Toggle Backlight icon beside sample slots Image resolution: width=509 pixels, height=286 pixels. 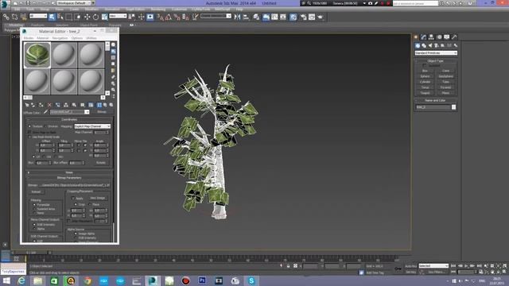113,51
